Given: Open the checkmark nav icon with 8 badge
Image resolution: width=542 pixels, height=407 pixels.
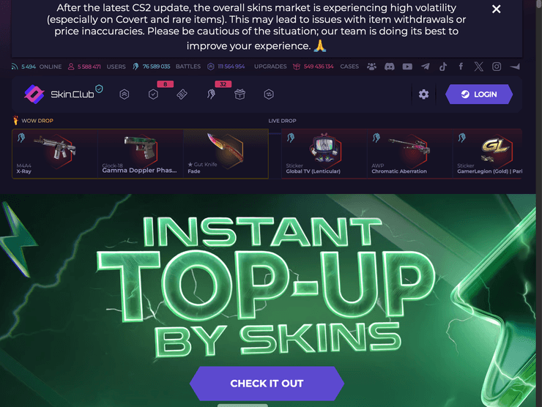Looking at the screenshot, I should pos(153,94).
